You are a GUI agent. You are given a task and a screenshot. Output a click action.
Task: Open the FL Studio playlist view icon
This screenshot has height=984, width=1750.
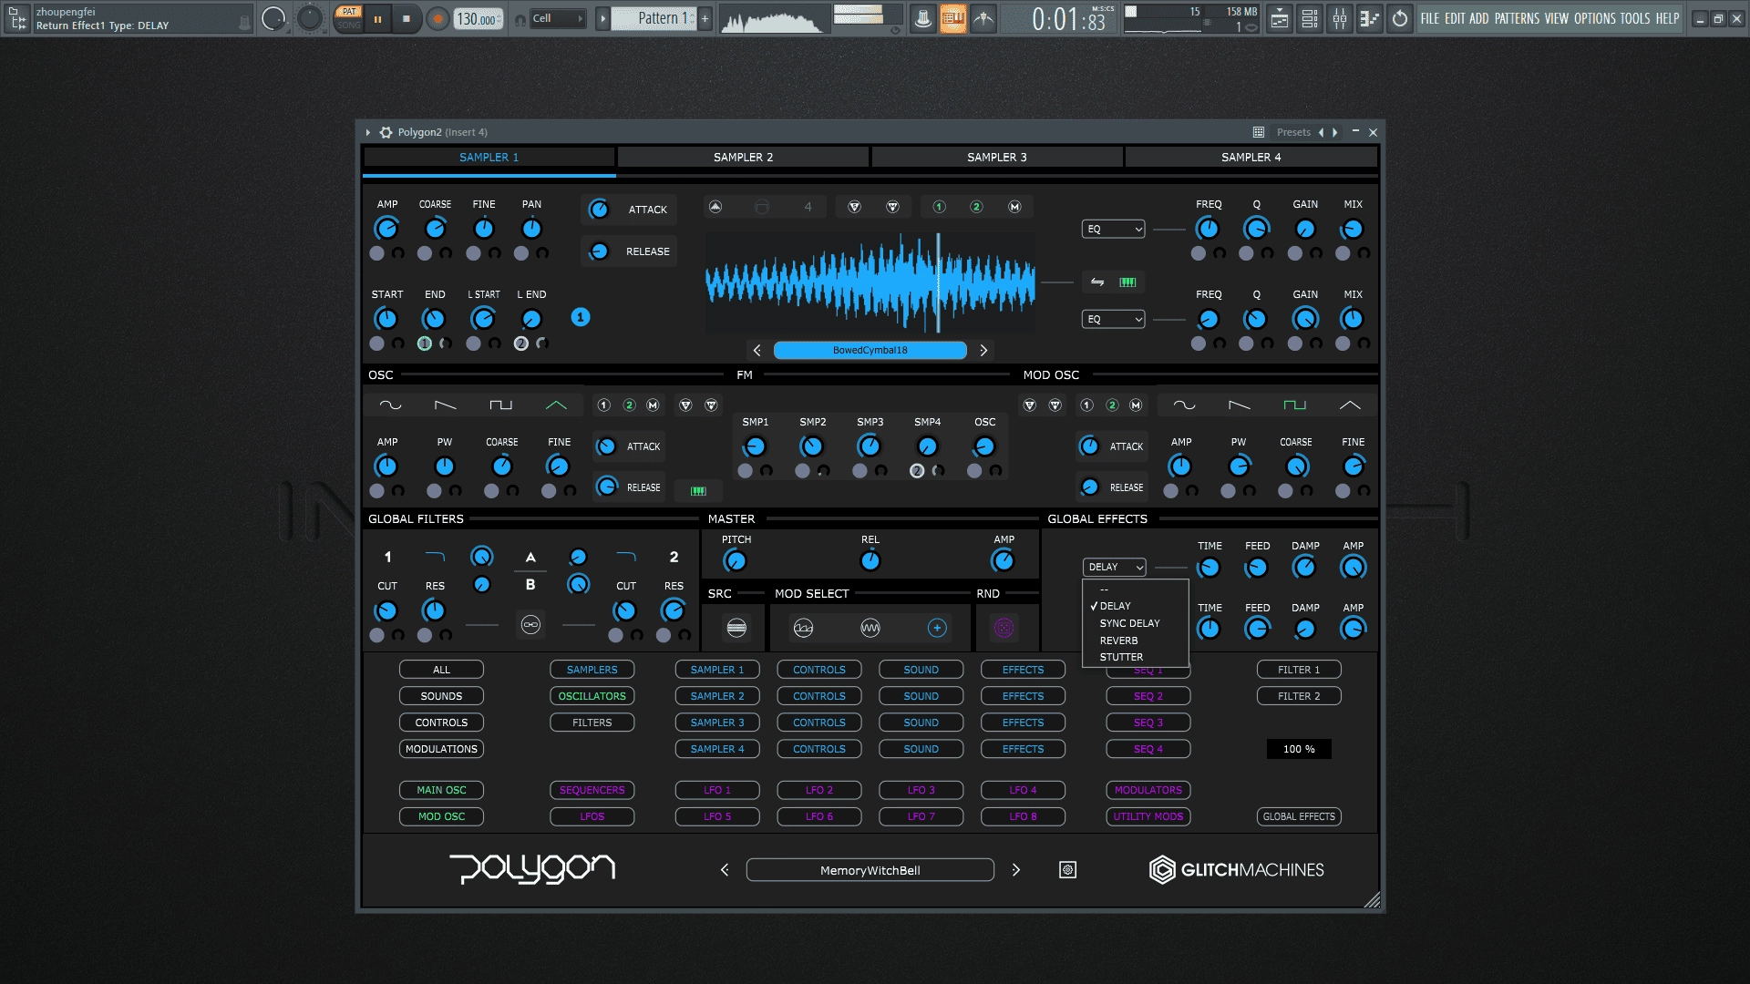point(1280,18)
